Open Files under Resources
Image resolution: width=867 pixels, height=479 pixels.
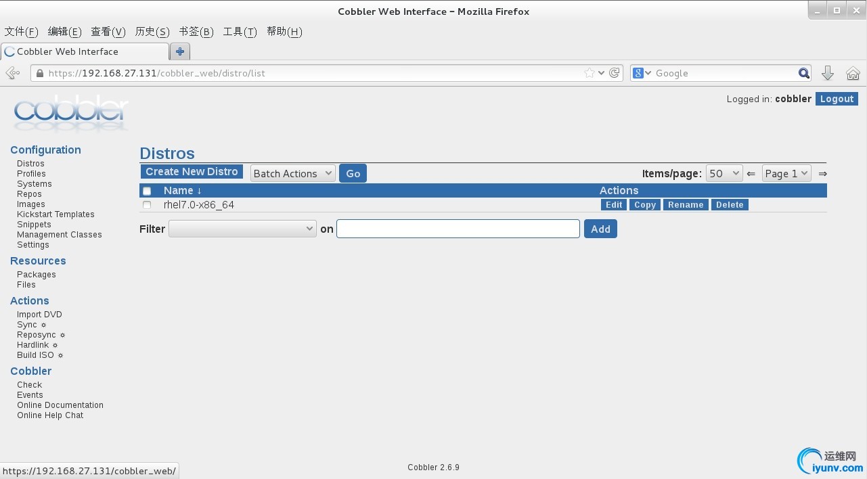pos(26,285)
